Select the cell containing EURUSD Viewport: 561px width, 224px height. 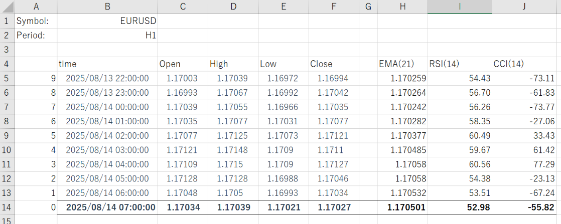[107, 21]
